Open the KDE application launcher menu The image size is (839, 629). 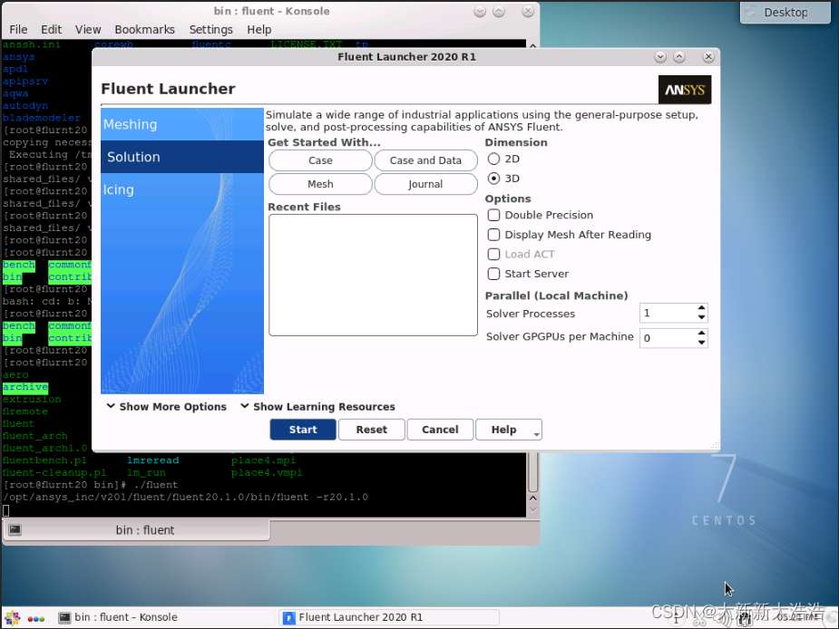click(10, 617)
